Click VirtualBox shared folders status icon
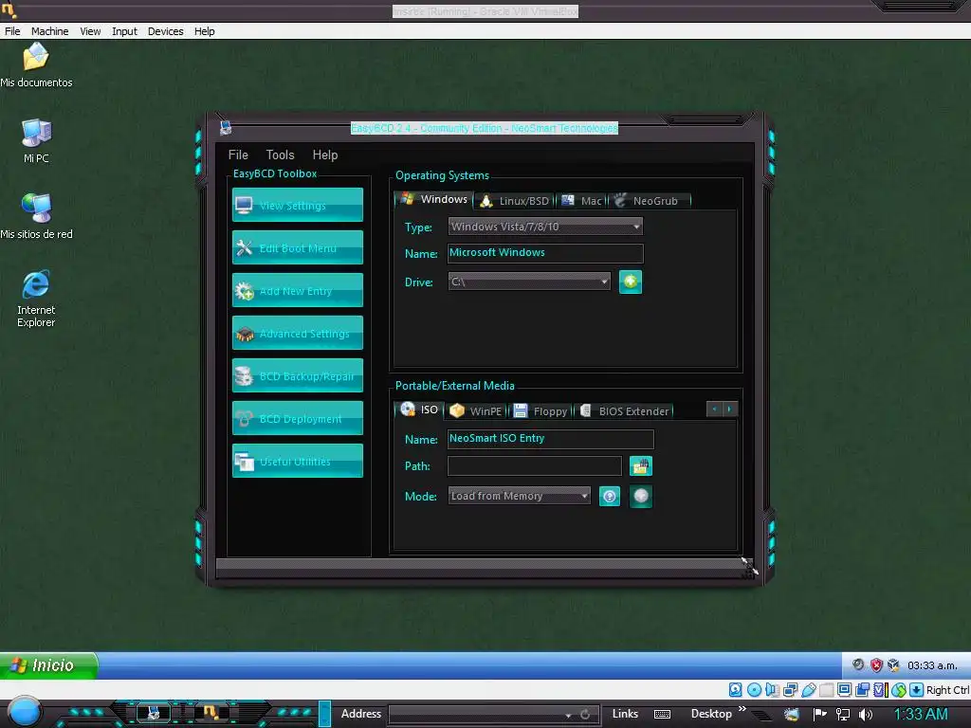Image resolution: width=971 pixels, height=728 pixels. click(826, 690)
